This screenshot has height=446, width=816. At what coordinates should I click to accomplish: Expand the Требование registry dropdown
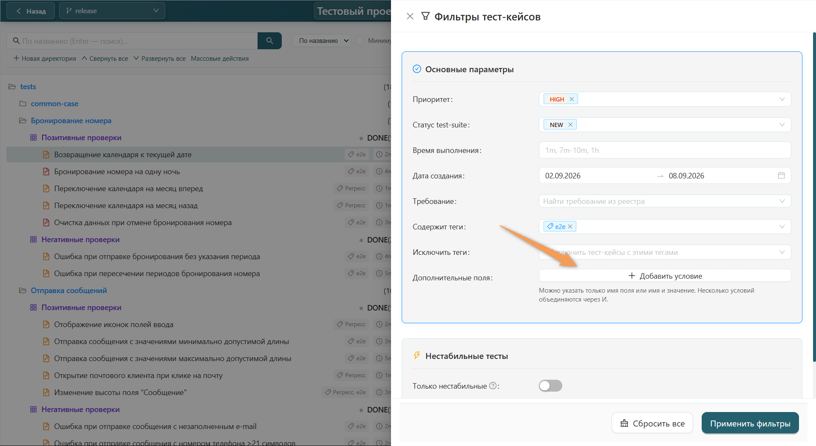782,201
